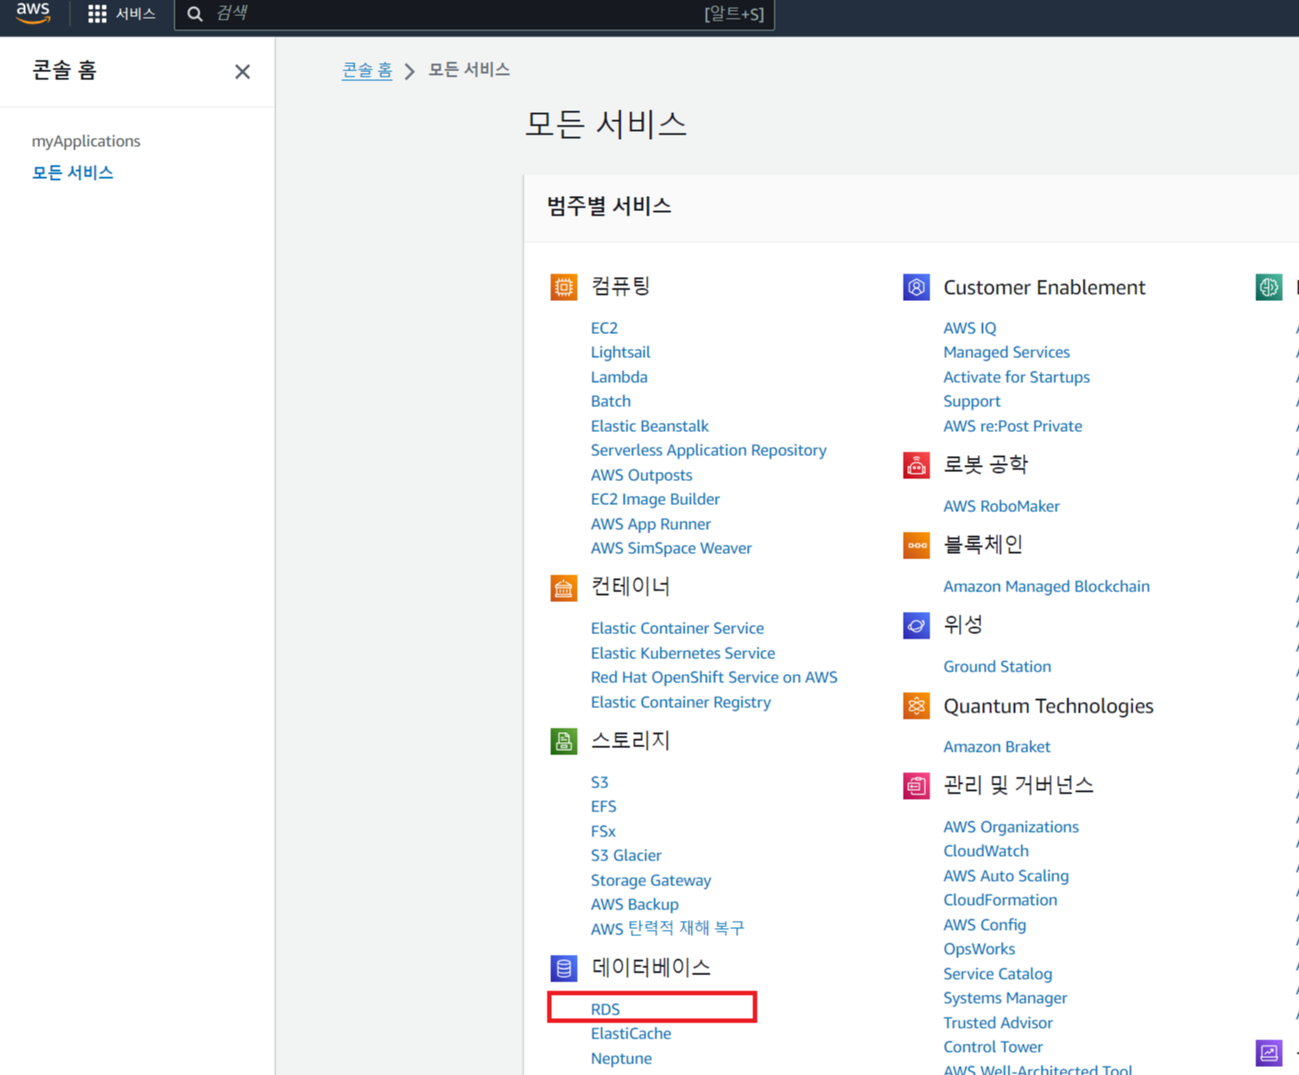
Task: Close the console home side panel
Action: click(x=242, y=71)
